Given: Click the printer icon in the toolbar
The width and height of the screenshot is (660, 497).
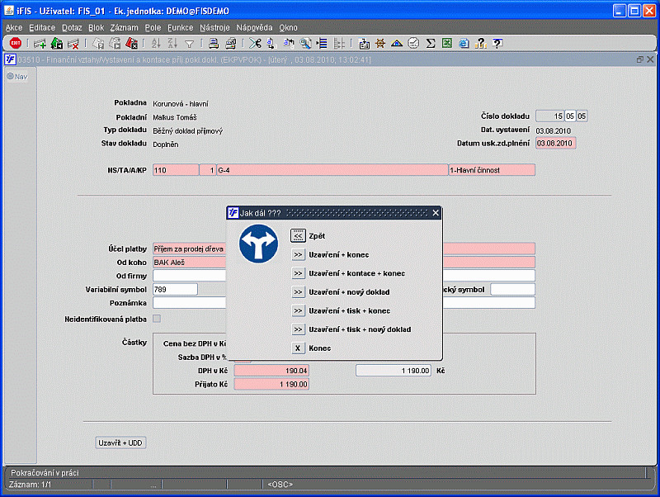Looking at the screenshot, I should [x=213, y=44].
